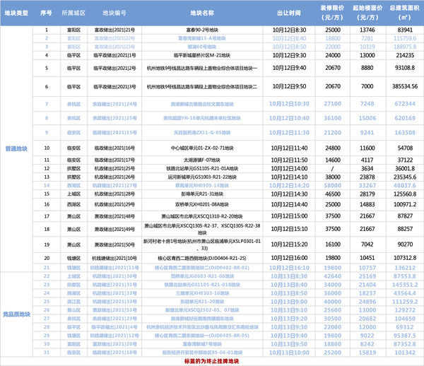Click the price cap 24800

click(x=333, y=148)
